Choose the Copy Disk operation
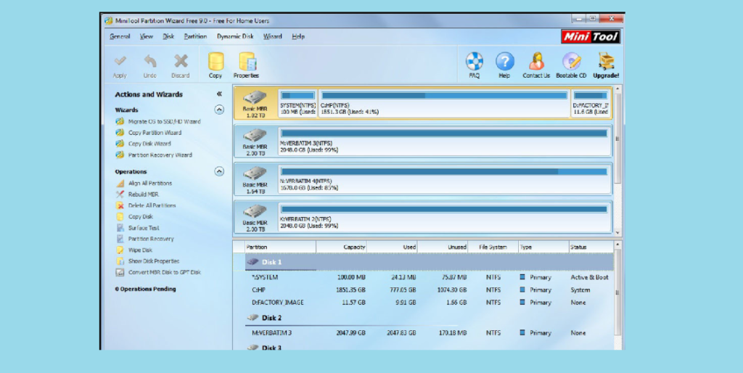This screenshot has width=743, height=373. [x=141, y=216]
